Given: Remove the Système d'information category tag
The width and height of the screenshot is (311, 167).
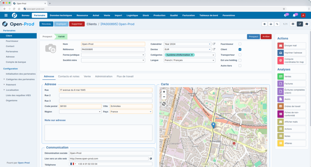Looking at the screenshot, I should click(x=192, y=55).
